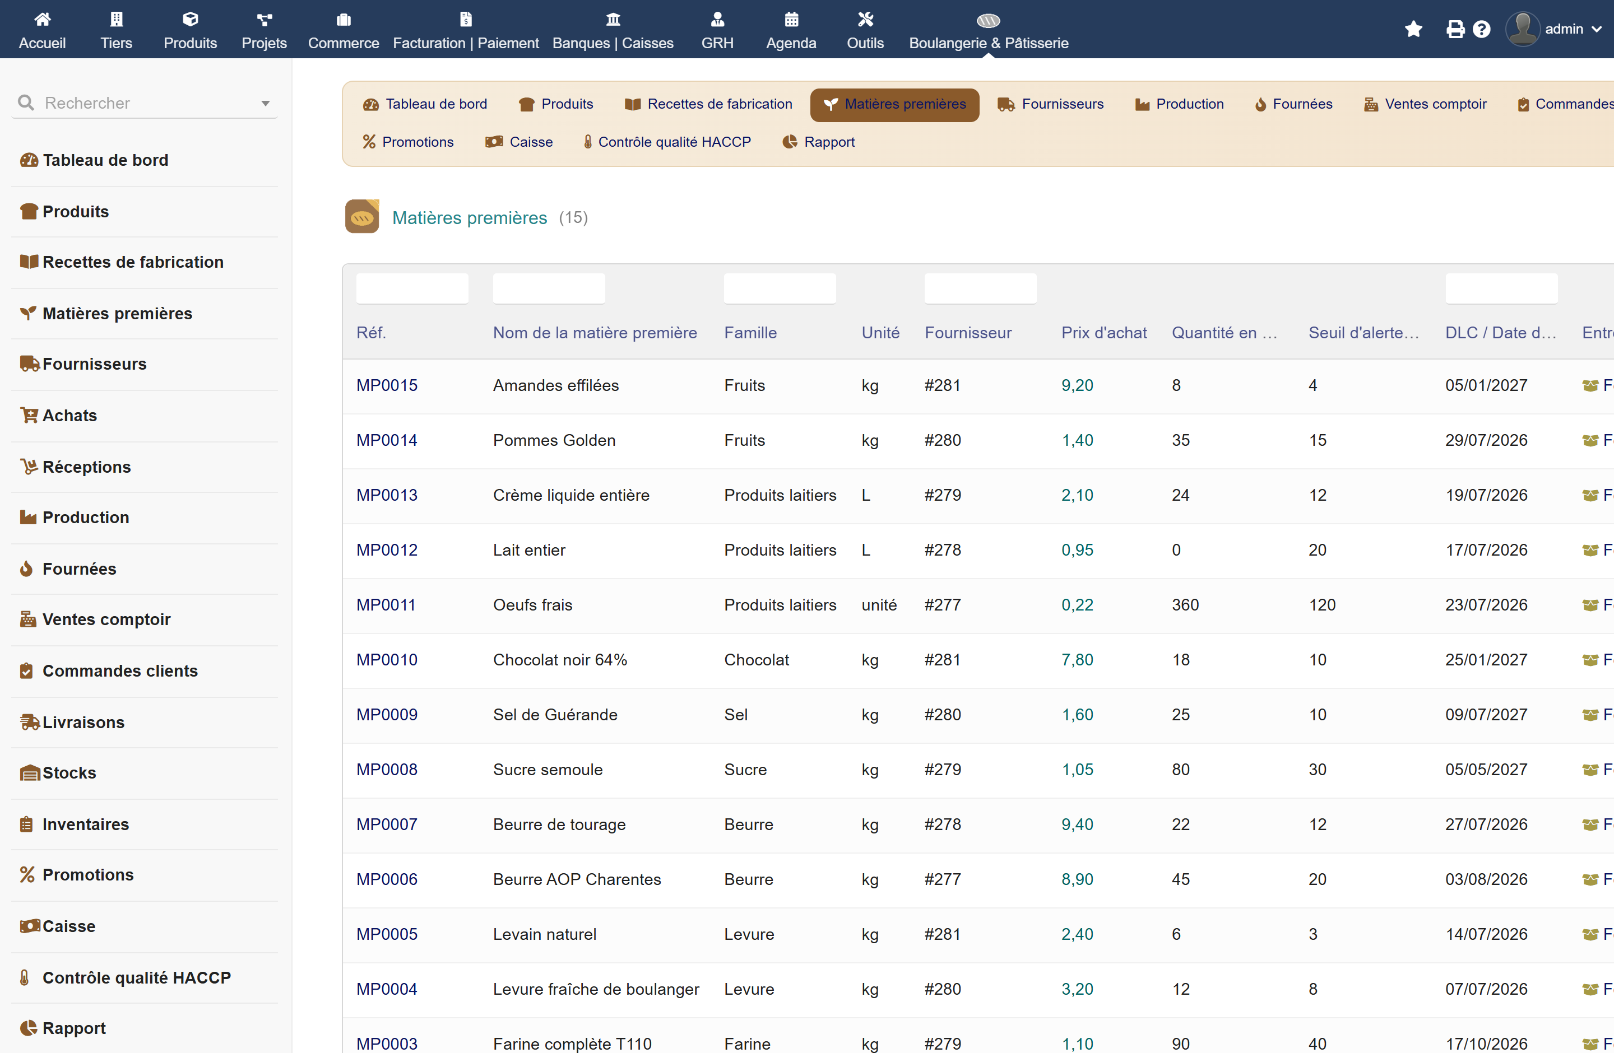Click the Réf. filter input field
This screenshot has height=1053, width=1614.
click(412, 288)
